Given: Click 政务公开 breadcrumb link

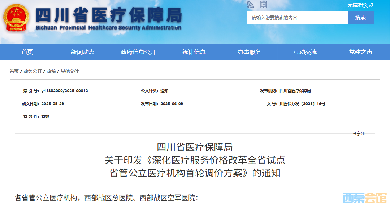Looking at the screenshot, I should coord(32,71).
